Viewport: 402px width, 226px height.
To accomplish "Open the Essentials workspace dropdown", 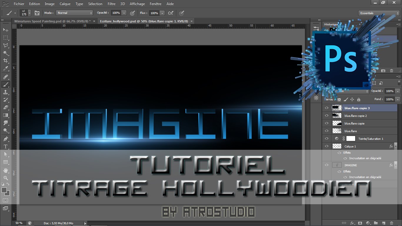I will tap(379, 13).
